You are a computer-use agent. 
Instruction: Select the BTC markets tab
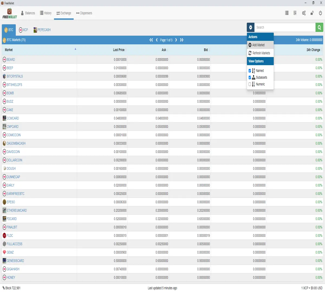pos(9,30)
